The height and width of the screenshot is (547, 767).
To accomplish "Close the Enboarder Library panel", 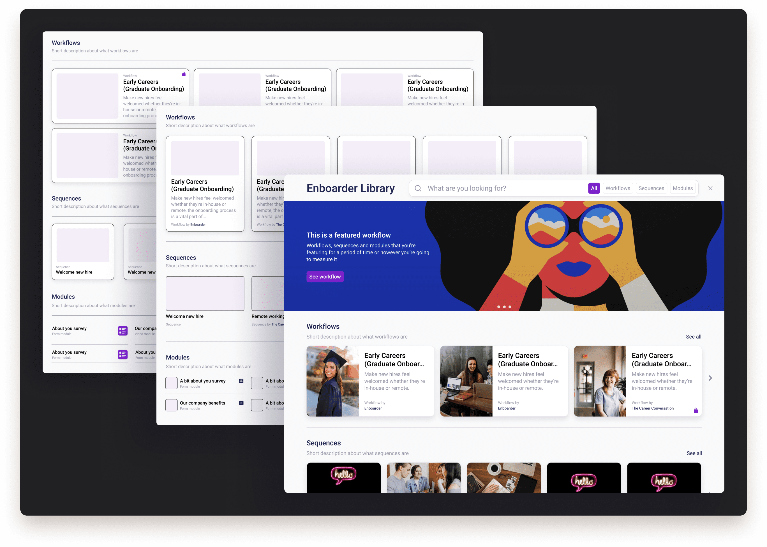I will (710, 188).
